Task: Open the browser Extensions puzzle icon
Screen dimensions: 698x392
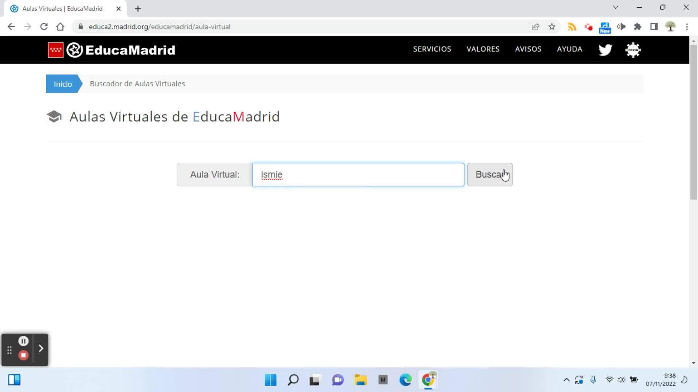Action: 638,27
